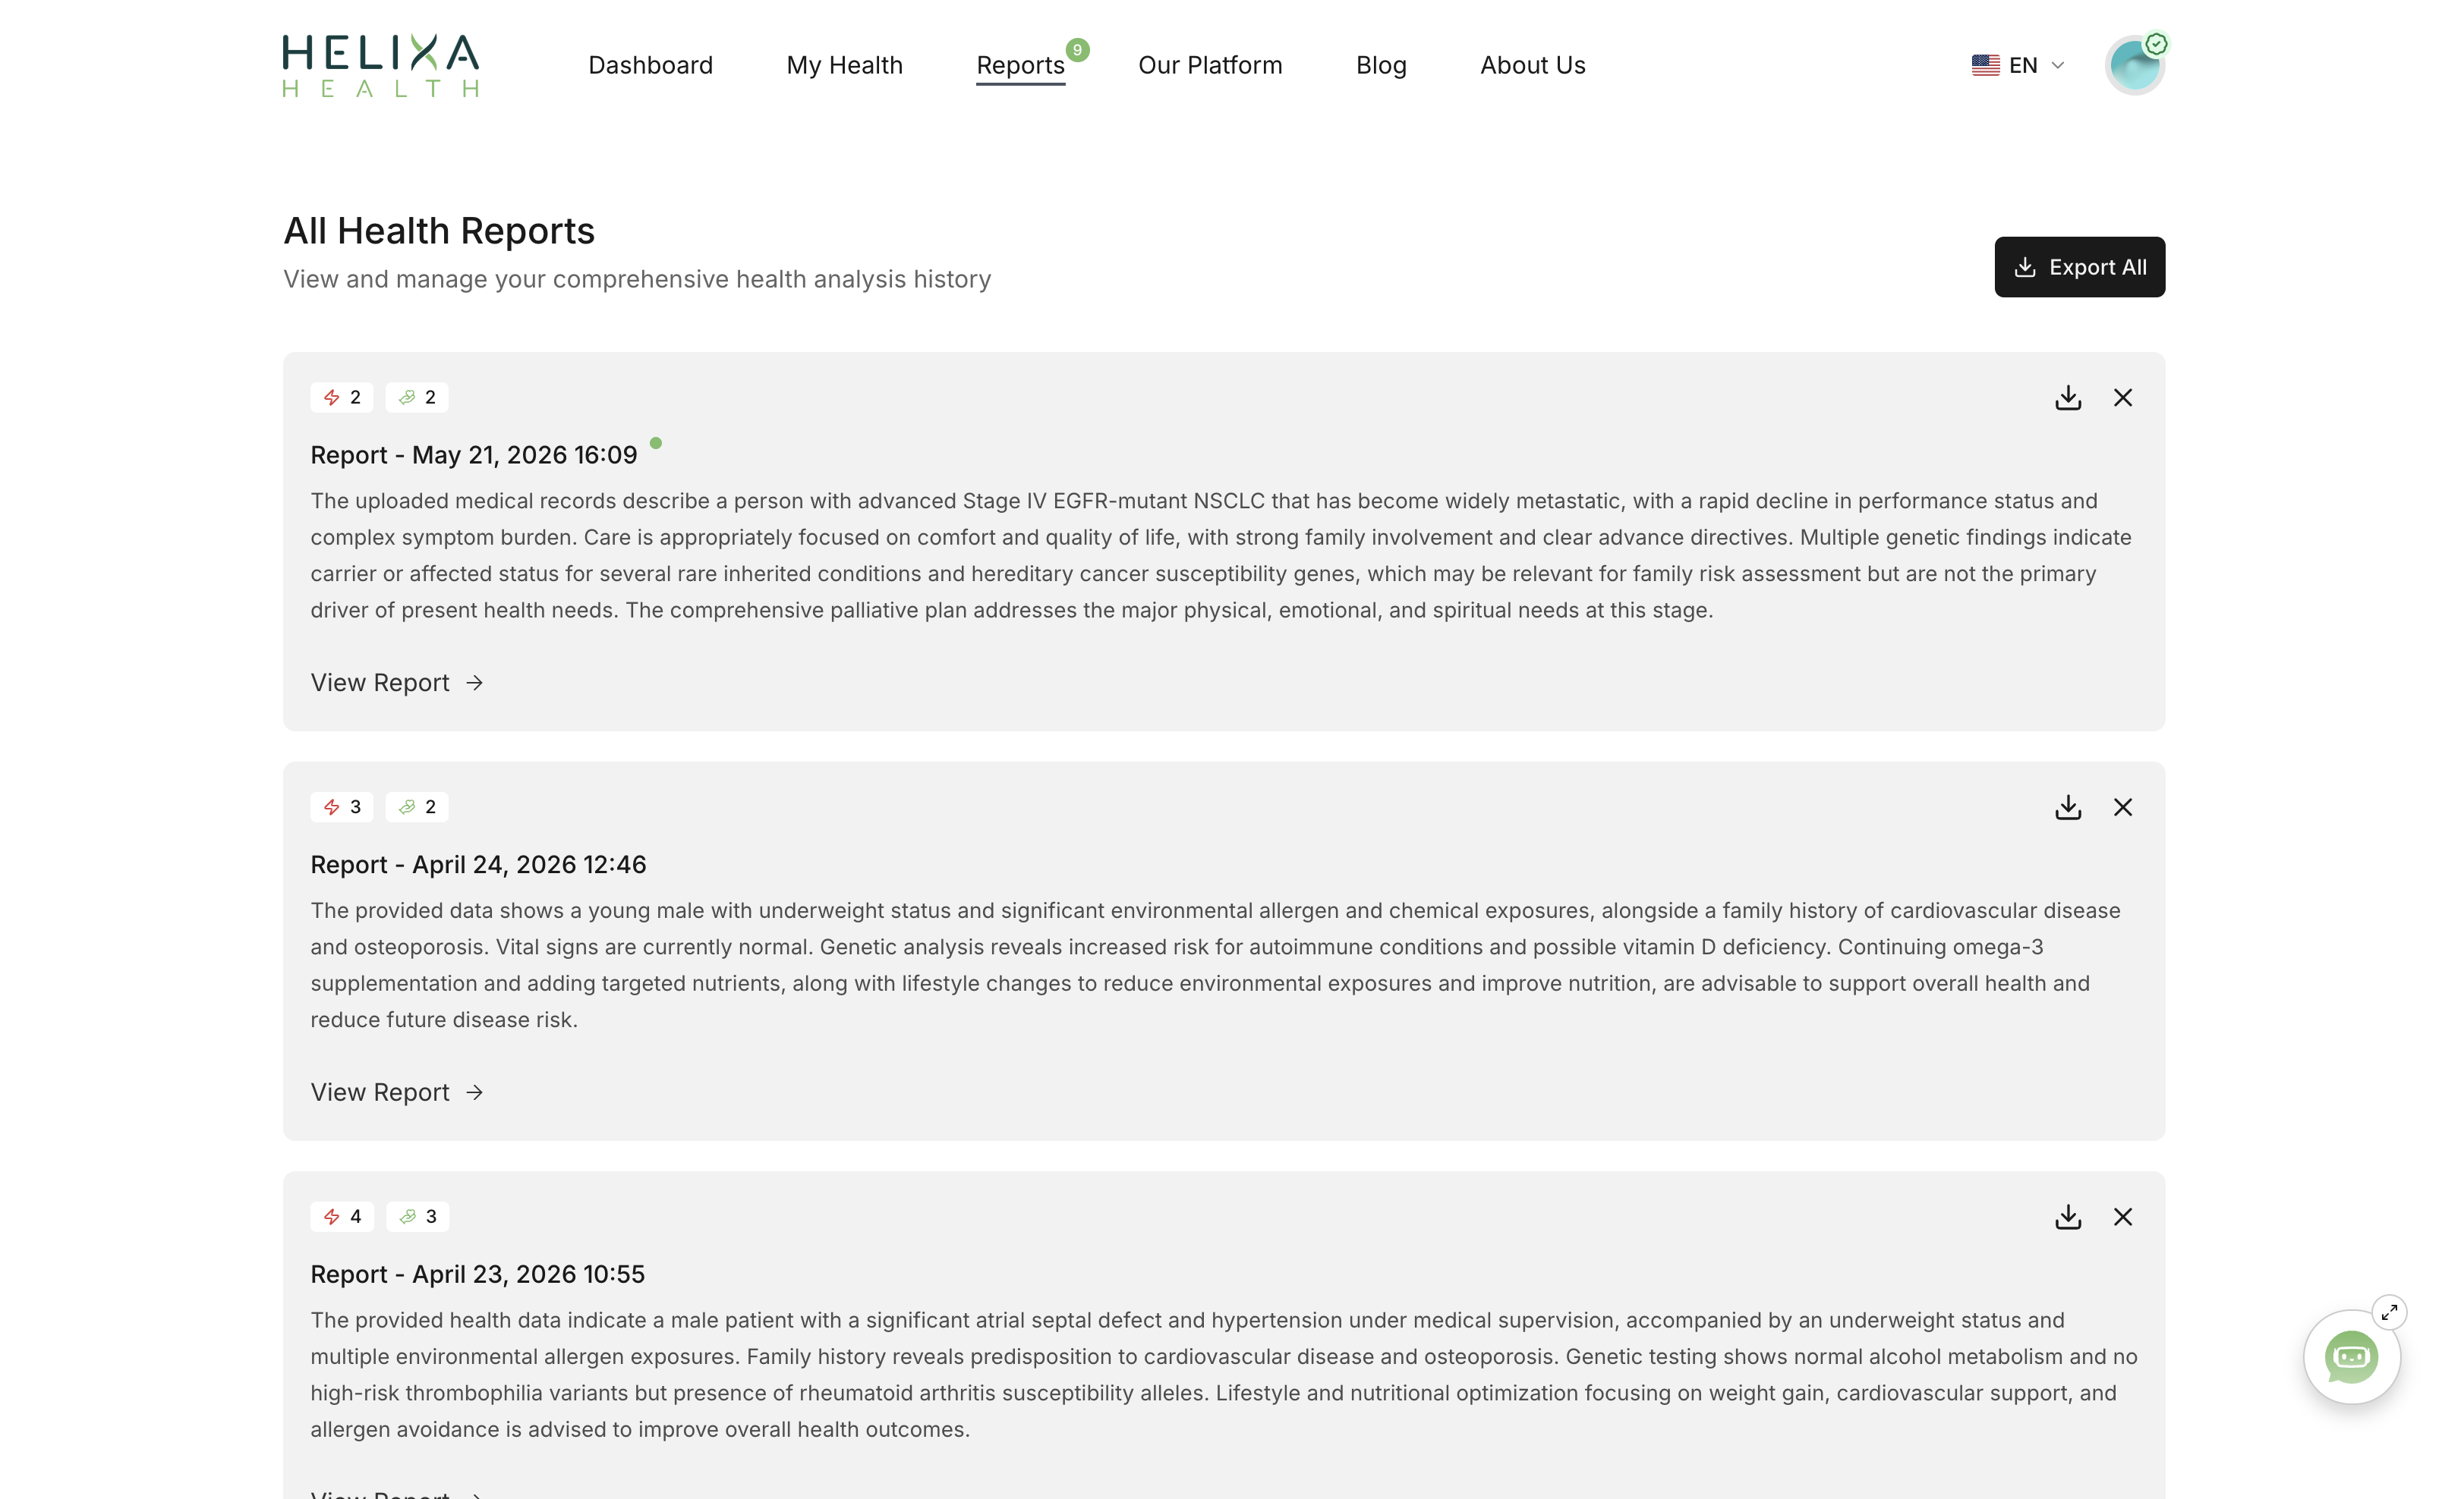Open the chatbot assistant bubble
Image resolution: width=2464 pixels, height=1499 pixels.
click(x=2351, y=1356)
